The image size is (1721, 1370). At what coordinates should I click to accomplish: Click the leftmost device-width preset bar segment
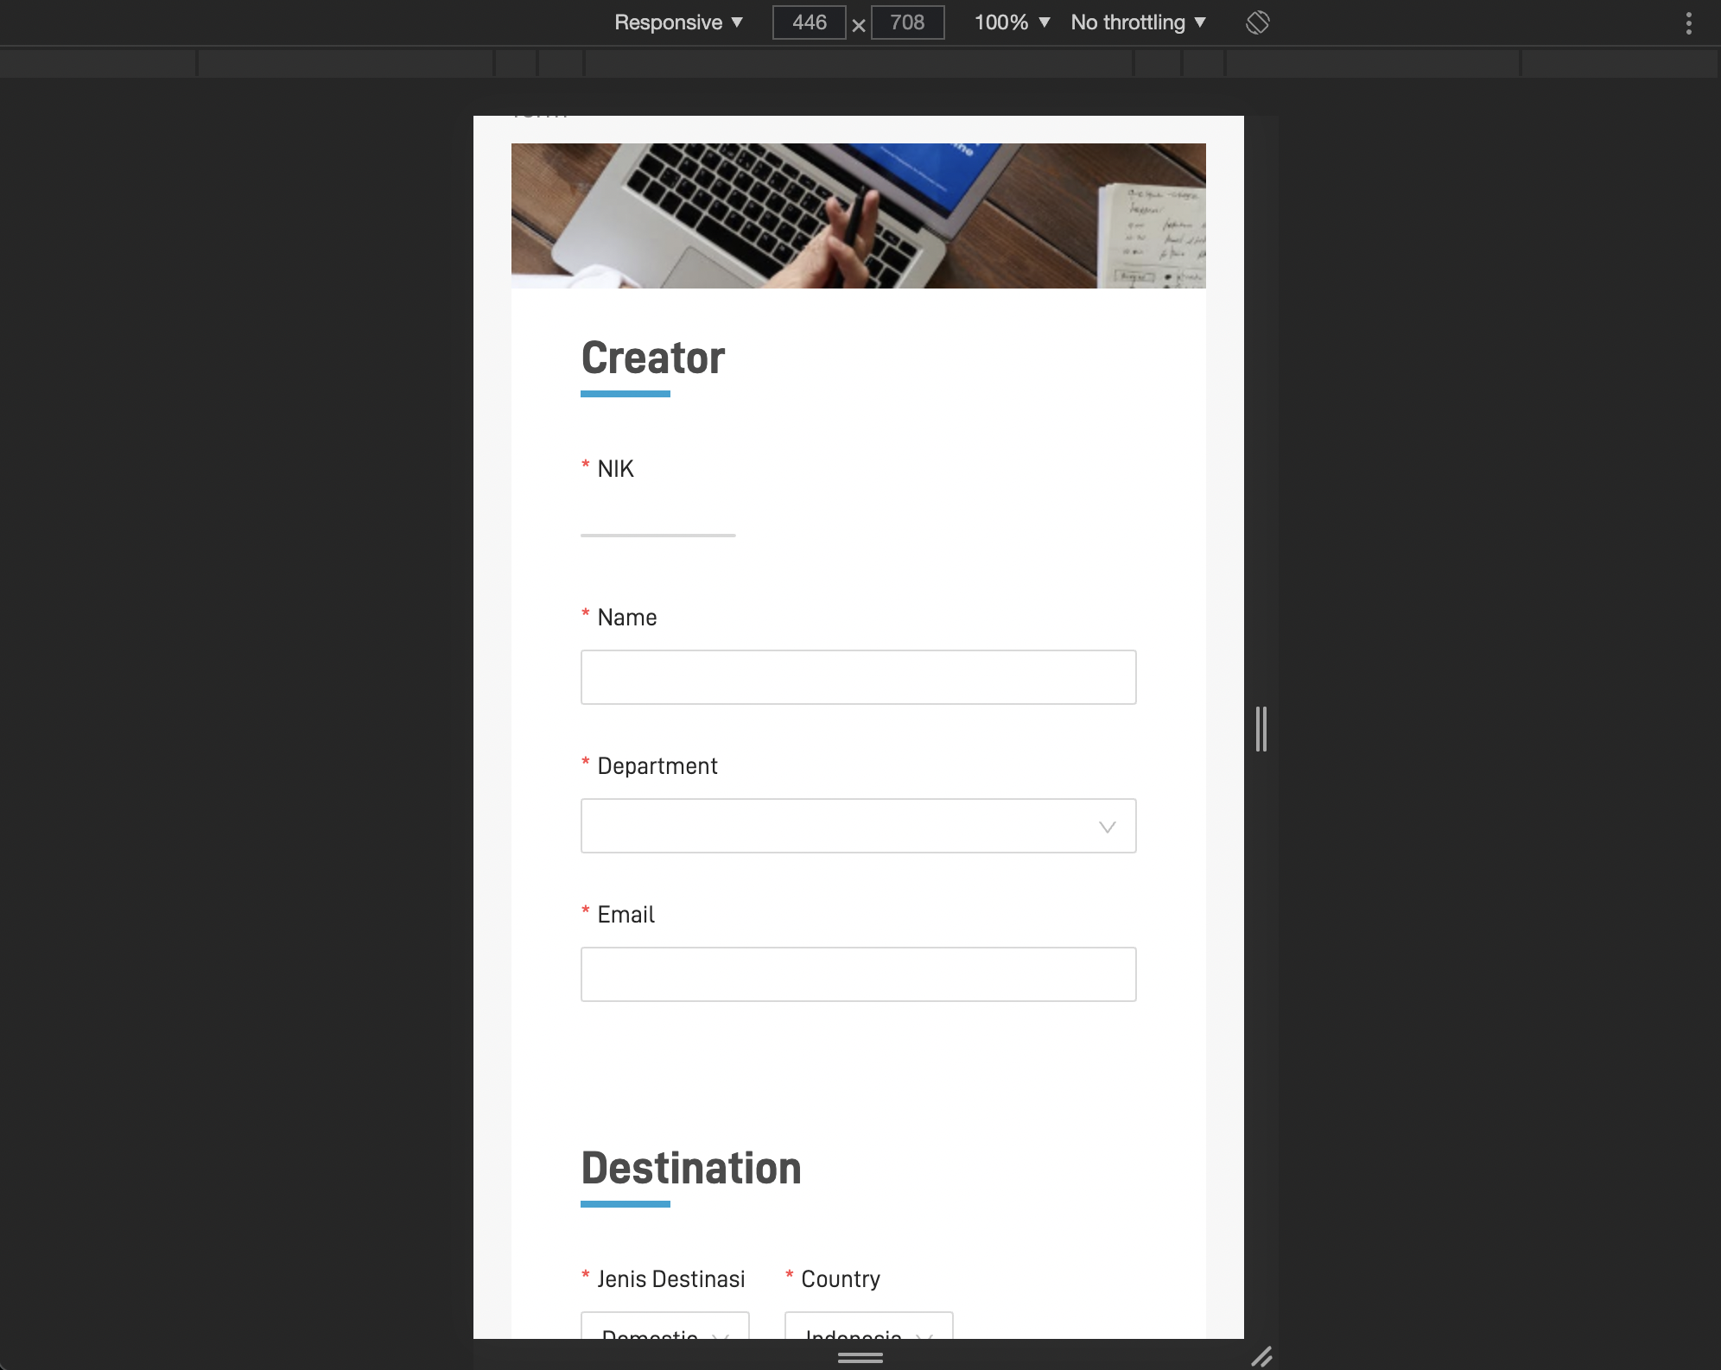coord(98,63)
